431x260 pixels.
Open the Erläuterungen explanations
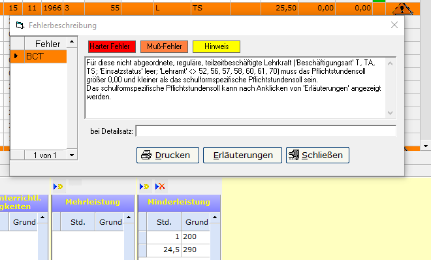click(242, 155)
